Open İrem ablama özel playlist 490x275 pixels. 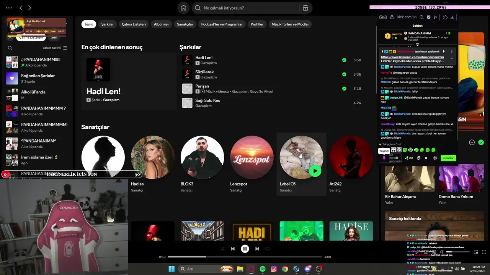click(x=37, y=160)
